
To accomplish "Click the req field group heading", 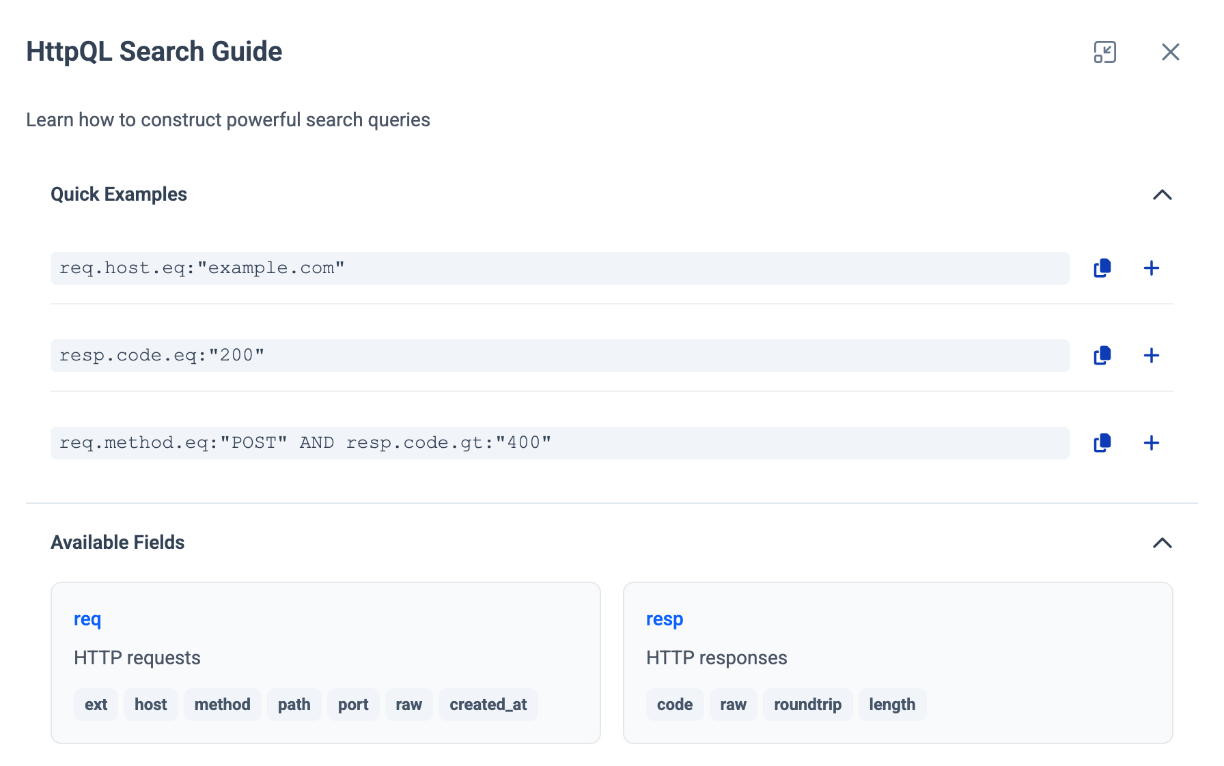I will point(87,619).
